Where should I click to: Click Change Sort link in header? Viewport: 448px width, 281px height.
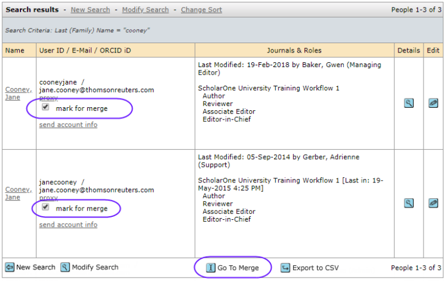[x=201, y=10]
